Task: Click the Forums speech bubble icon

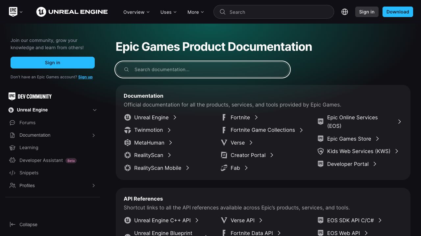Action: (12, 123)
